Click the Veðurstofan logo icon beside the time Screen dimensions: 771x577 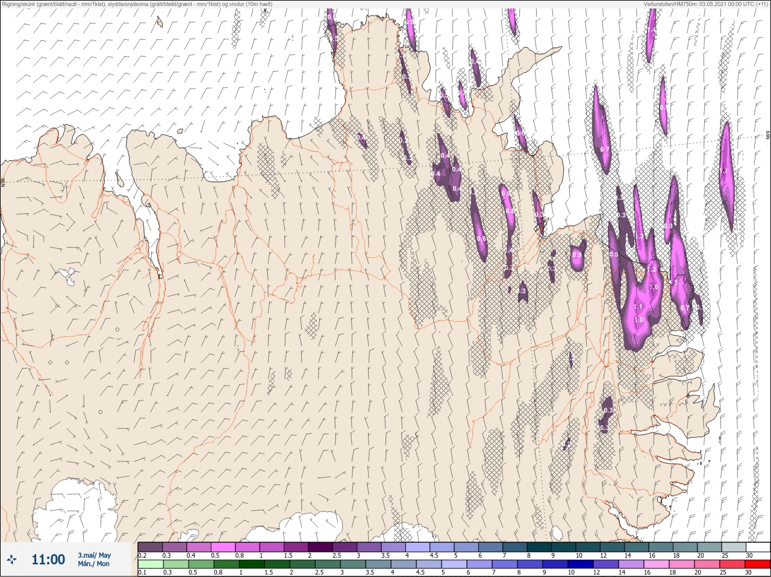[x=12, y=560]
